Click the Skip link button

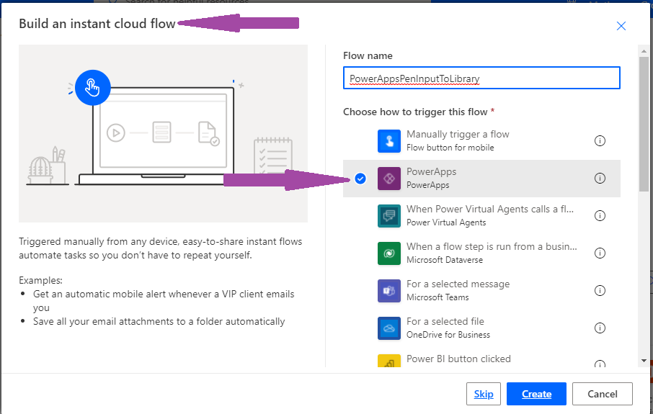484,394
